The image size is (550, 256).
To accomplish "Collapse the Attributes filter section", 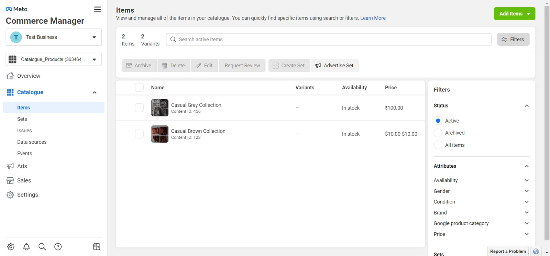I will pyautogui.click(x=527, y=166).
